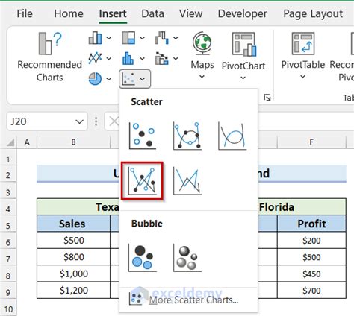Click the Insert Hierarchy Chart icon
This screenshot has height=316, width=354.
pyautogui.click(x=128, y=38)
